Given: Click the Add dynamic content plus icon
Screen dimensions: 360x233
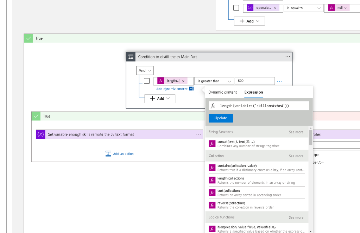Looking at the screenshot, I should click(191, 89).
